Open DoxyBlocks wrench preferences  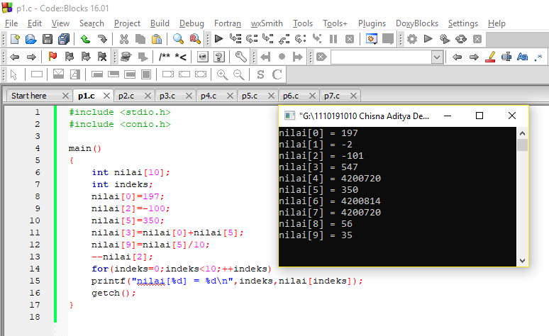[240, 56]
